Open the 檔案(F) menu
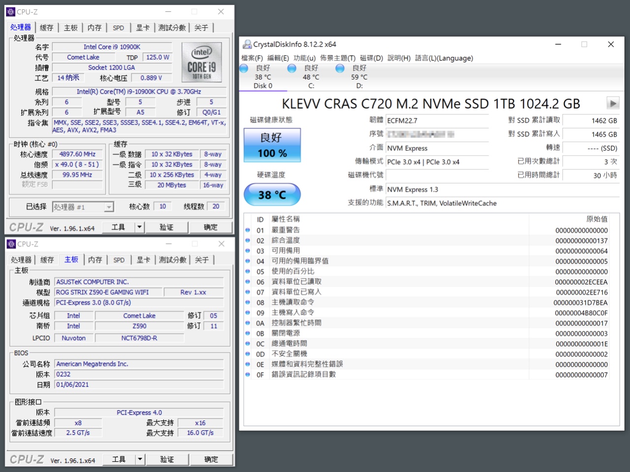This screenshot has width=630, height=472. tap(252, 58)
